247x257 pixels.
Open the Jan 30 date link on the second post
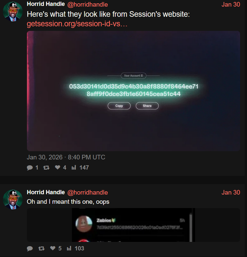231,193
